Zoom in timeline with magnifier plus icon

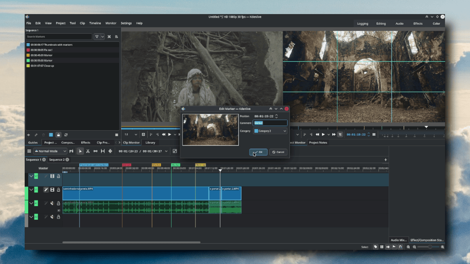coord(443,247)
